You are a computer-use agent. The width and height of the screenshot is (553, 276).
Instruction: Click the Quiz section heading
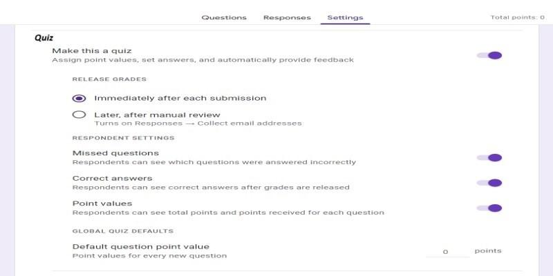point(44,38)
